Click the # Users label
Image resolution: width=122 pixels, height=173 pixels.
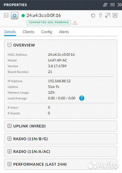[13, 108]
